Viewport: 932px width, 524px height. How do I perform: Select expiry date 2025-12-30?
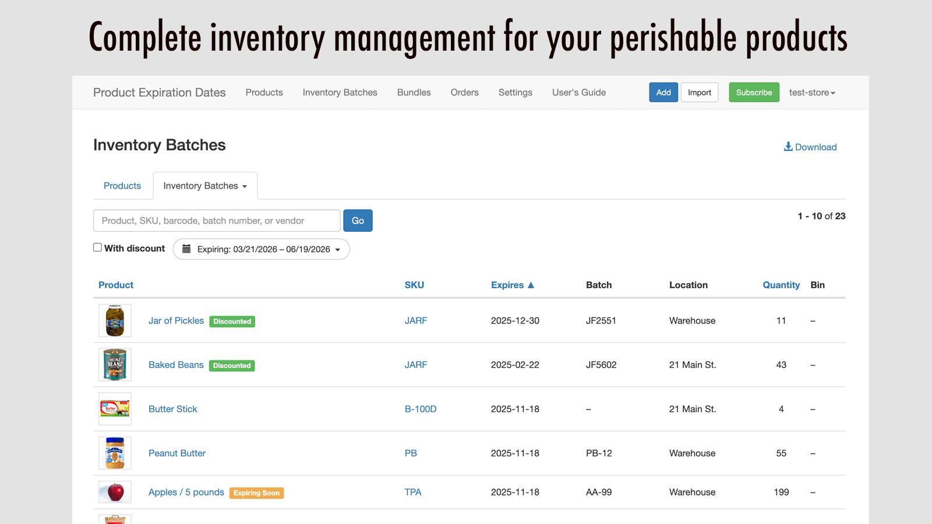point(515,321)
